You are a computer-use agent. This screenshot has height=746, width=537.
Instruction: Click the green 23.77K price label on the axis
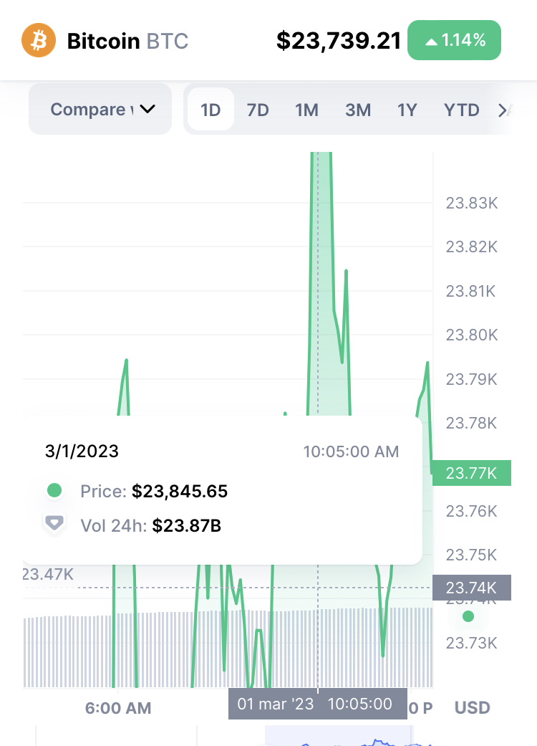(471, 473)
